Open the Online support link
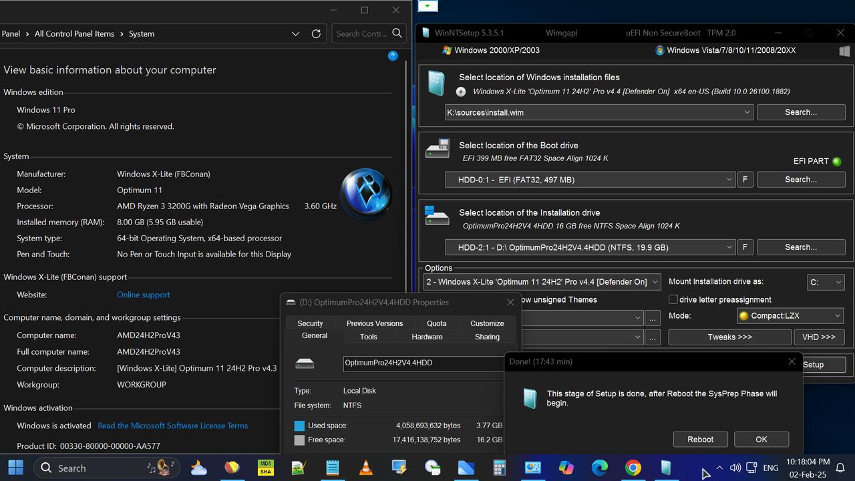Viewport: 855px width, 481px height. pyautogui.click(x=143, y=295)
